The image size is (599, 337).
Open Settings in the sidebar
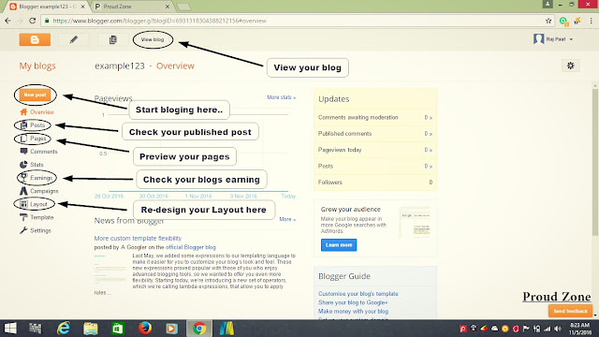point(36,230)
